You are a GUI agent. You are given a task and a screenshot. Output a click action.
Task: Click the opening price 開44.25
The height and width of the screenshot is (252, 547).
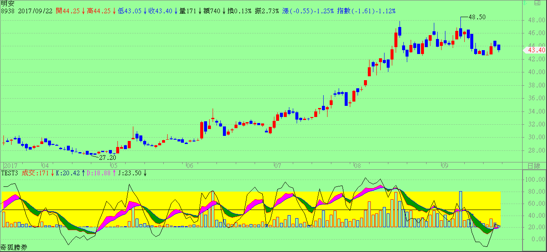click(68, 11)
